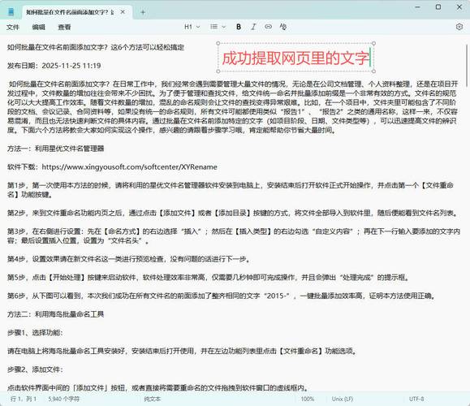Click the line beginning 第4步
Viewport: 470px width, 406px height.
(x=129, y=259)
